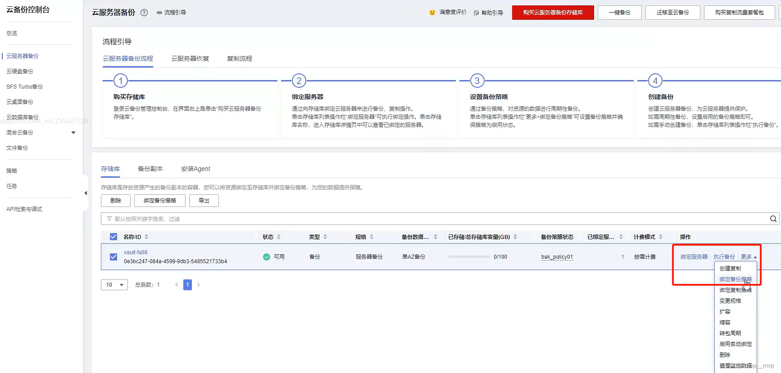
Task: Click the 删除 button above the table
Action: [x=116, y=201]
